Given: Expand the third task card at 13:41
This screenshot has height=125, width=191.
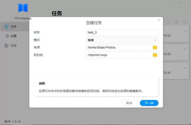Looking at the screenshot, I should point(185,68).
